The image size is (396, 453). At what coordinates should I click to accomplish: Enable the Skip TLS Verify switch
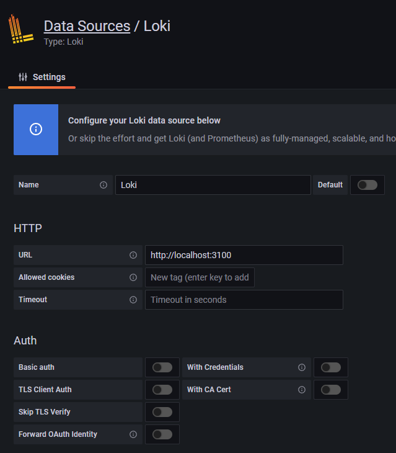[162, 412]
